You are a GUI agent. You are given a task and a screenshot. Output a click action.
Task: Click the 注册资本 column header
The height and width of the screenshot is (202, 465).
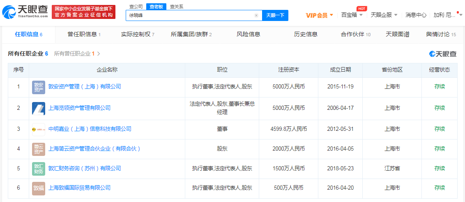point(288,70)
